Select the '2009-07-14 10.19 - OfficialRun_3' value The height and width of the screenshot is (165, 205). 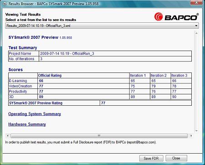point(67,53)
